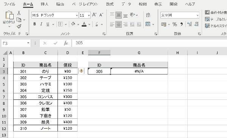Click Merge and Center icon

coord(148,24)
